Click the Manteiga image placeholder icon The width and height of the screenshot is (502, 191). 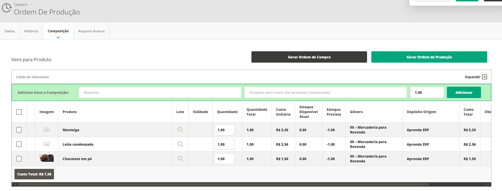[47, 130]
